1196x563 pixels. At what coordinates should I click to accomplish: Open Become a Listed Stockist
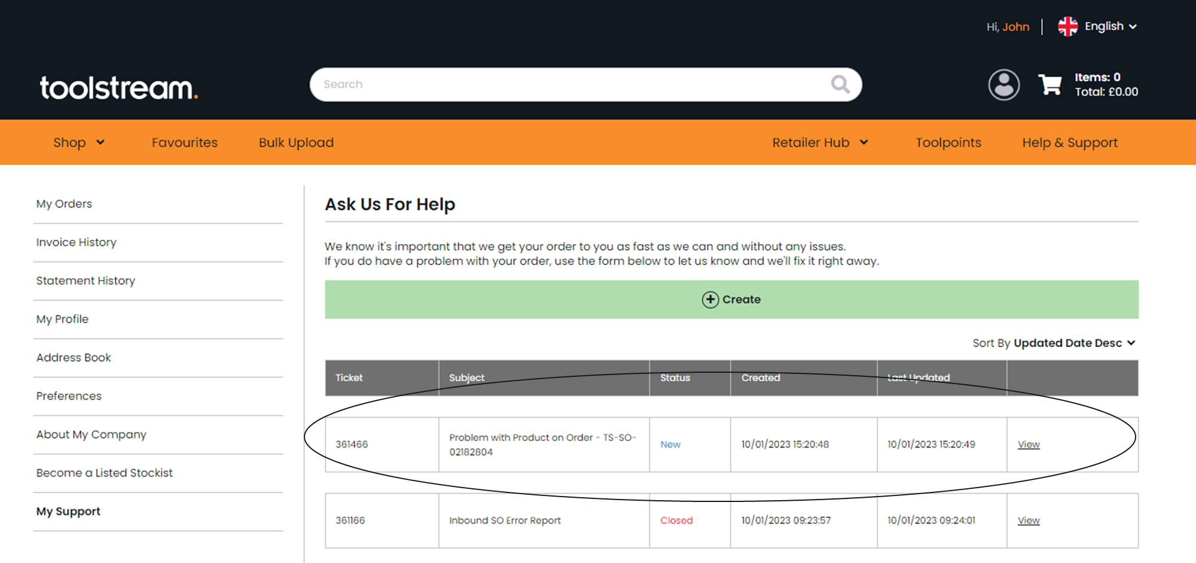pyautogui.click(x=104, y=473)
